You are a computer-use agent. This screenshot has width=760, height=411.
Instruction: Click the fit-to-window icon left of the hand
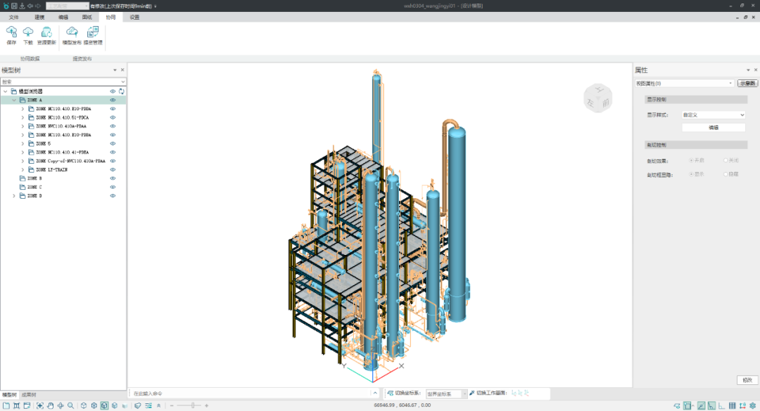tap(39, 405)
